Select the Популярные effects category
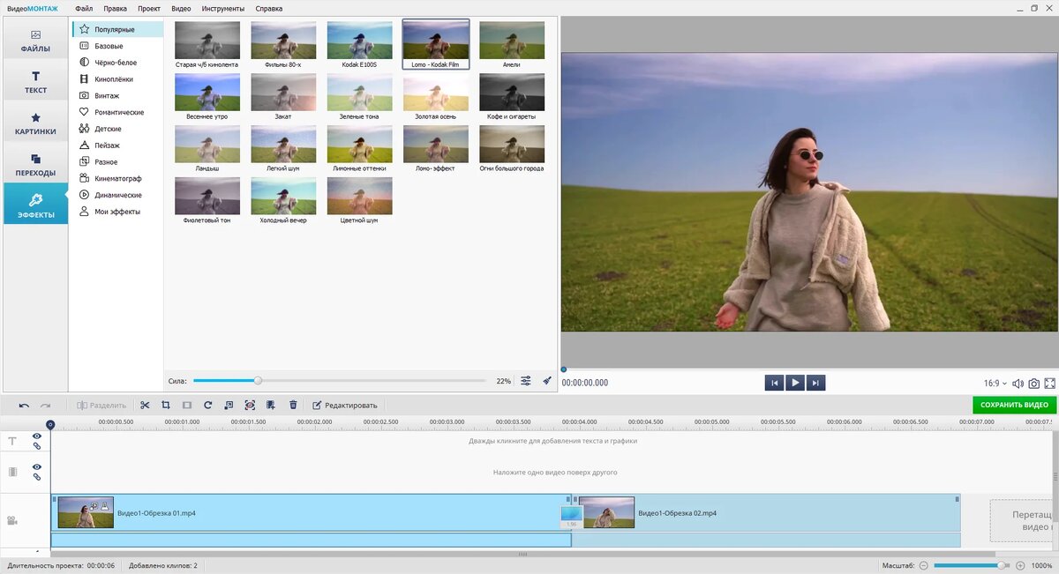Screen dimensions: 1059x574 pos(117,29)
